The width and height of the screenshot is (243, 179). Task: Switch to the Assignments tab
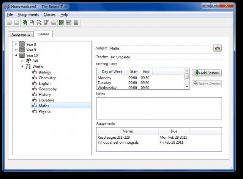[x=21, y=35]
